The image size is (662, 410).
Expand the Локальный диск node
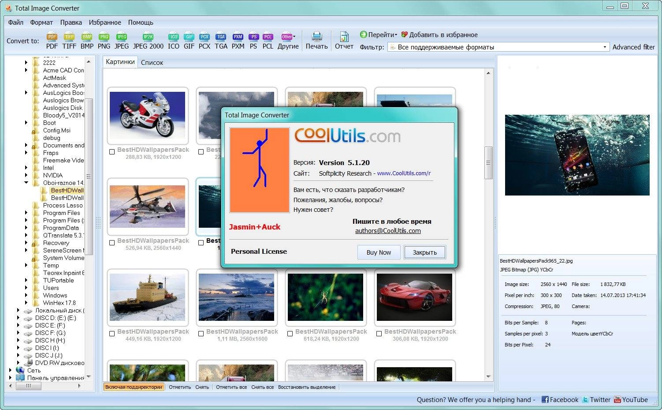point(18,310)
